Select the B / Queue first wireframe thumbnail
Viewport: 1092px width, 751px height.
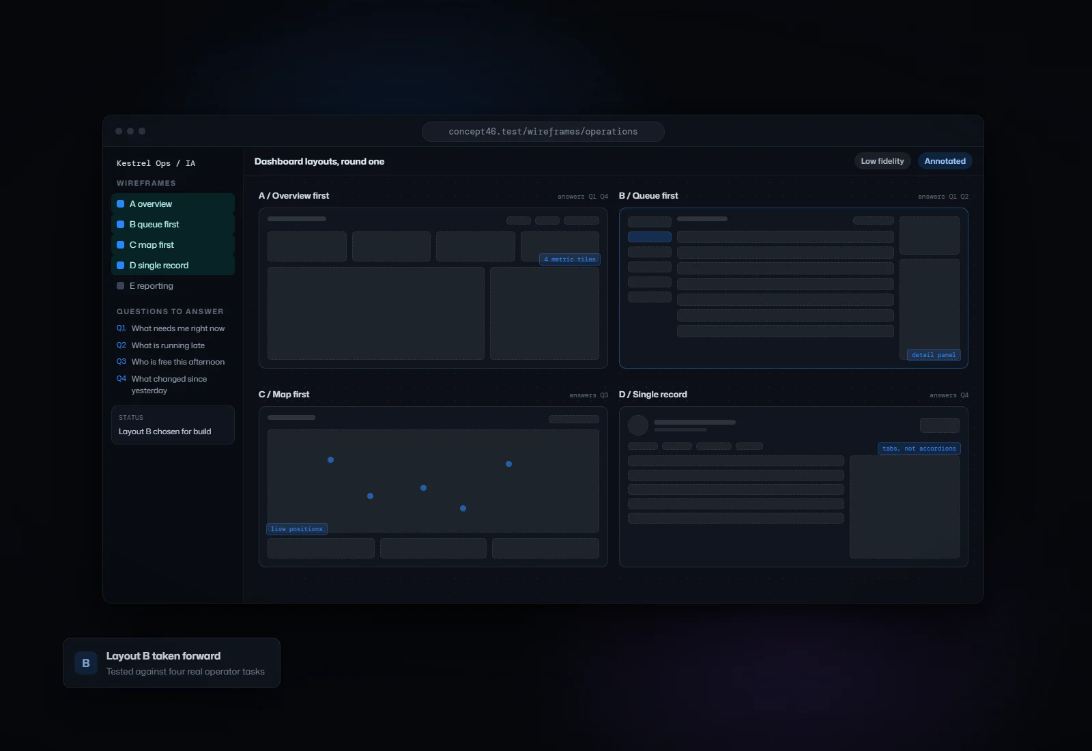coord(794,288)
